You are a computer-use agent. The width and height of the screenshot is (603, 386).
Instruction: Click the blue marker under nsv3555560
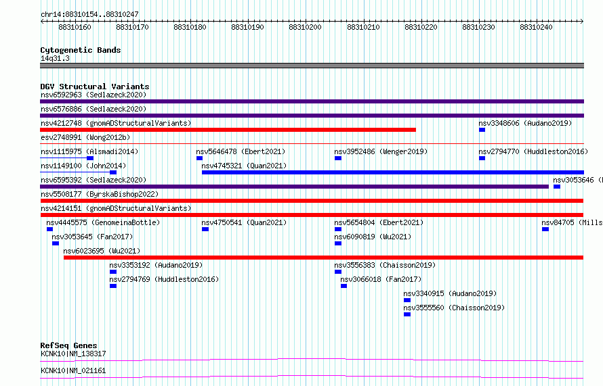click(x=407, y=314)
